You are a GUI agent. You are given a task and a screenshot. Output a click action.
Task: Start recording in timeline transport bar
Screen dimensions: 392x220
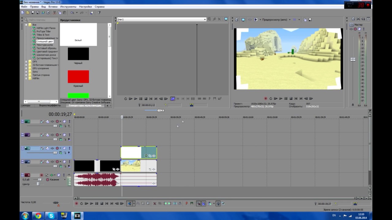(76, 204)
